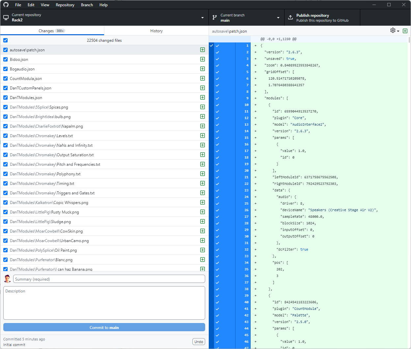Click the added status icon for CowSkin.png

(x=203, y=231)
